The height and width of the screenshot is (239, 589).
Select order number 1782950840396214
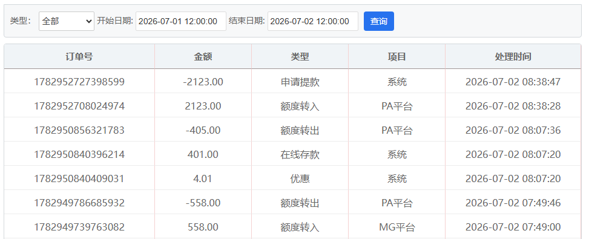[x=79, y=154]
